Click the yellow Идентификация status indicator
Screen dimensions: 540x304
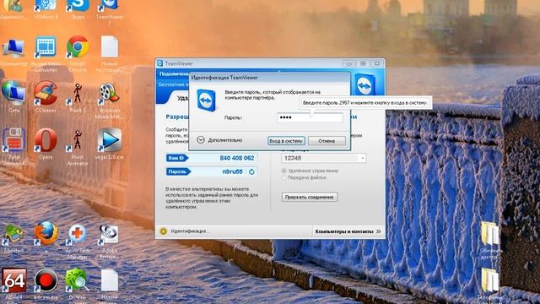(163, 231)
